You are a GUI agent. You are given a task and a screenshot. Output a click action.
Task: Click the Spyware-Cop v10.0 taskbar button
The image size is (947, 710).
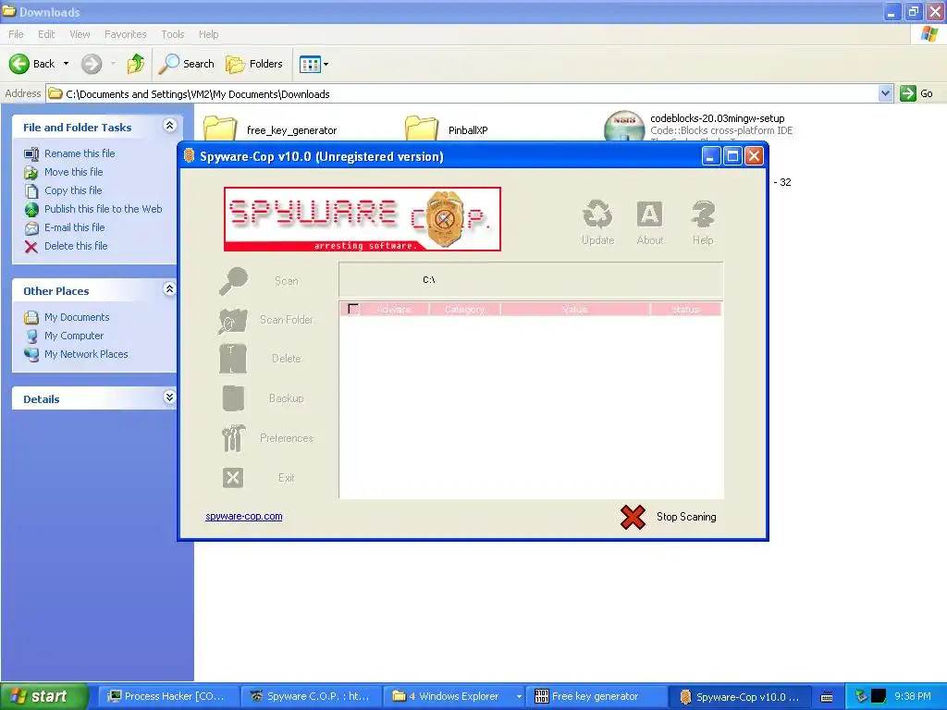coord(739,697)
